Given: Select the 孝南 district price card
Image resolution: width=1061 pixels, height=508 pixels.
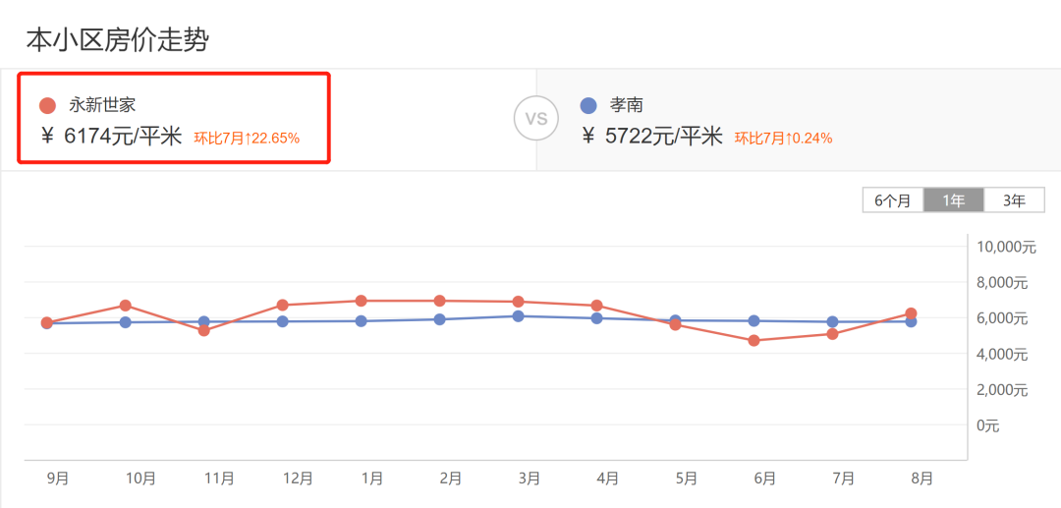Looking at the screenshot, I should 796,119.
